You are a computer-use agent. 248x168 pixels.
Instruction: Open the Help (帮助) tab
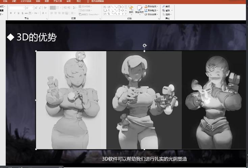point(69,1)
